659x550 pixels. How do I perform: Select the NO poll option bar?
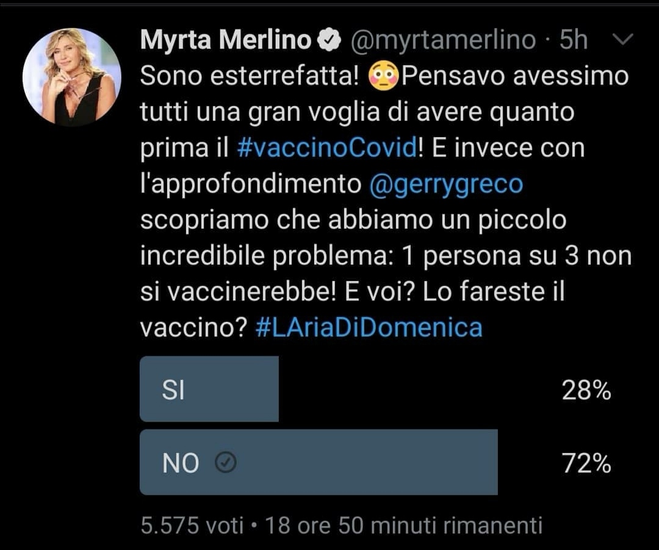319,462
